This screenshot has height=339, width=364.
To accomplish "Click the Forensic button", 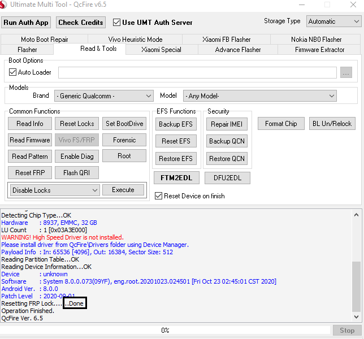I will pos(124,140).
